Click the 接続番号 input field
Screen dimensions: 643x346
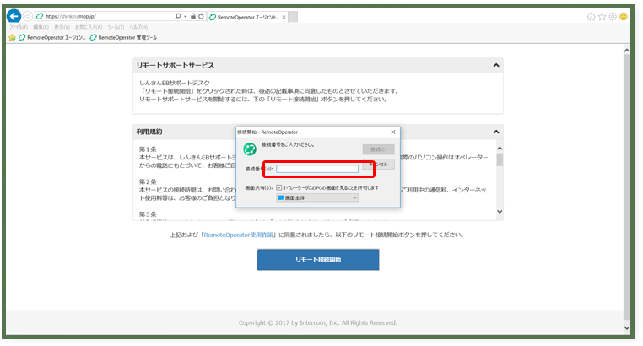[x=317, y=169]
